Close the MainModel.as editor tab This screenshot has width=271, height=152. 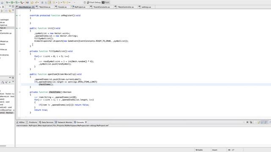[x=33, y=7]
